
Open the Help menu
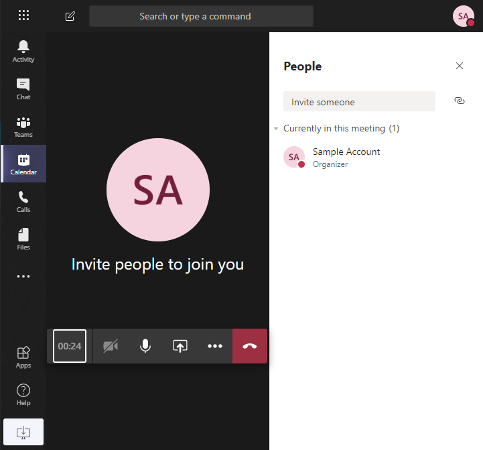pos(23,394)
